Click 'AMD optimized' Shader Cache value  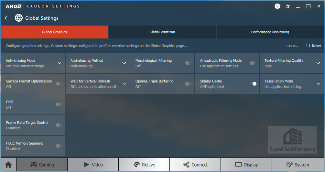pos(212,87)
